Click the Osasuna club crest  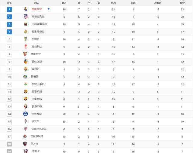(26, 106)
